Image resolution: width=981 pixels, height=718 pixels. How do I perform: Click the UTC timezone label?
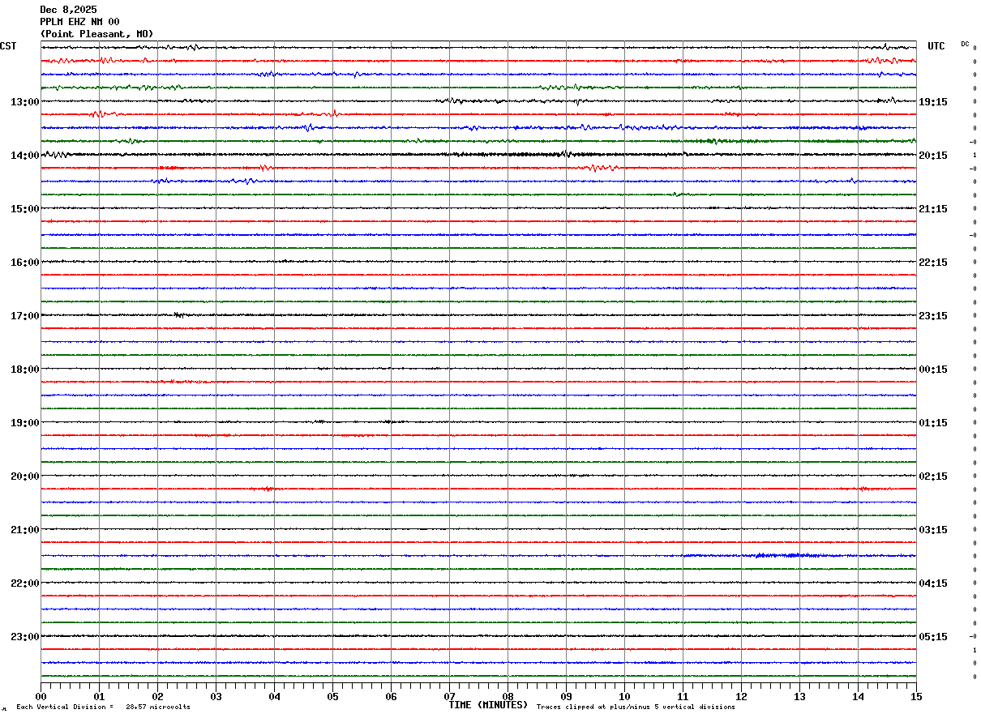(936, 46)
